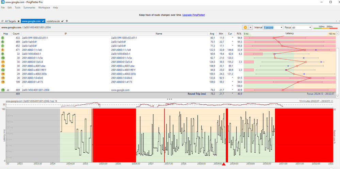Image resolution: width=340 pixels, height=169 pixels.
Task: Switch to the All Targets tab
Action: [10, 21]
